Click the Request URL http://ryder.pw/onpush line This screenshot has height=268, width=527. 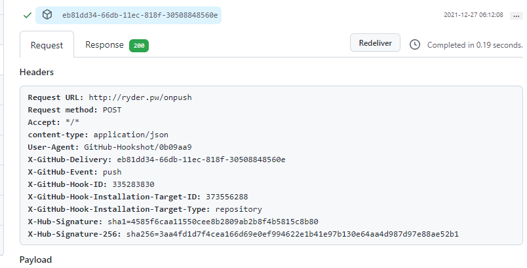[x=109, y=97]
